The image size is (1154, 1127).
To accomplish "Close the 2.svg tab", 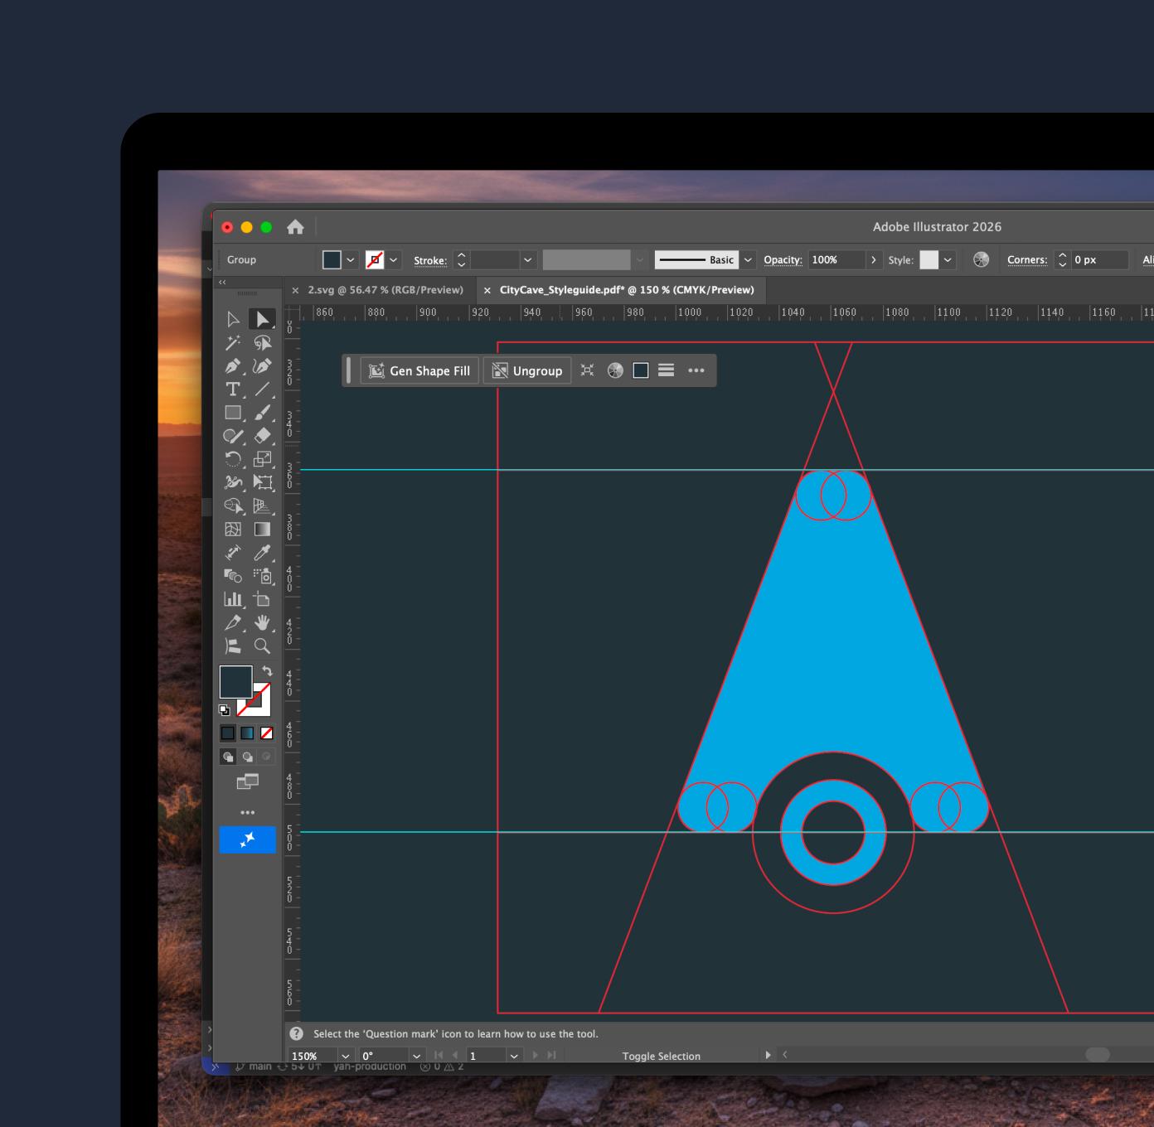I will click(x=295, y=291).
